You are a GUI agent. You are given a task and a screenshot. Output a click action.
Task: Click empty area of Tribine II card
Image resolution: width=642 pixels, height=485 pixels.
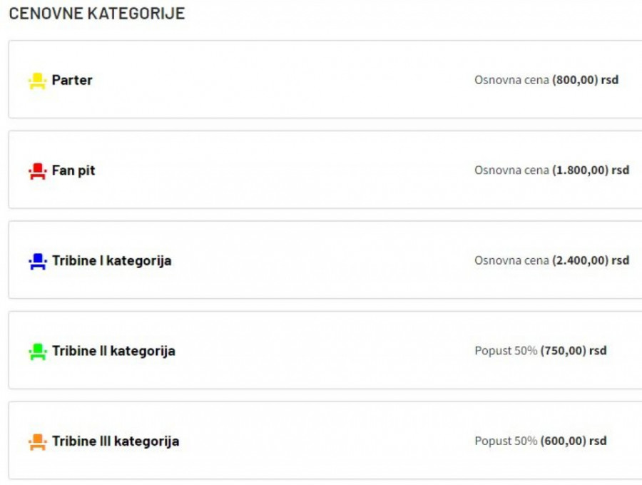[321, 352]
